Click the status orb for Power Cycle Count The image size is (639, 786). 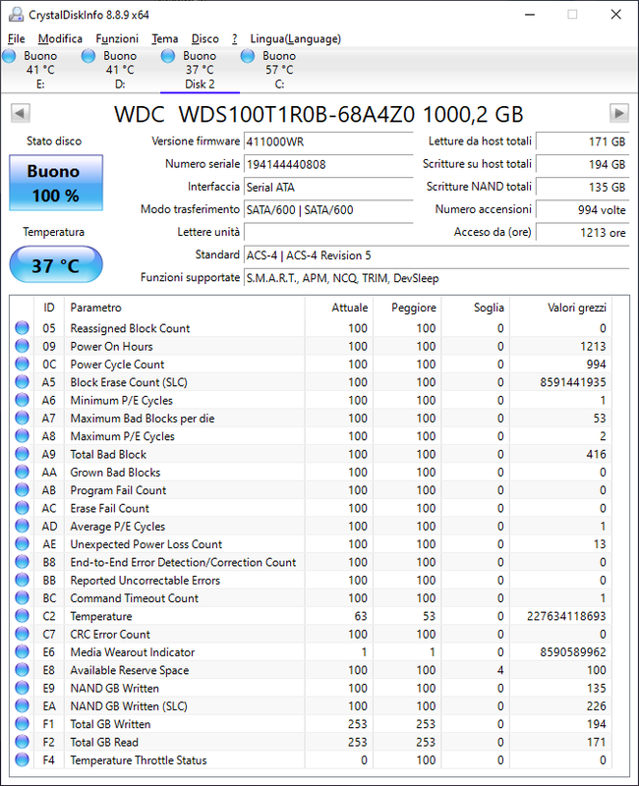click(22, 364)
